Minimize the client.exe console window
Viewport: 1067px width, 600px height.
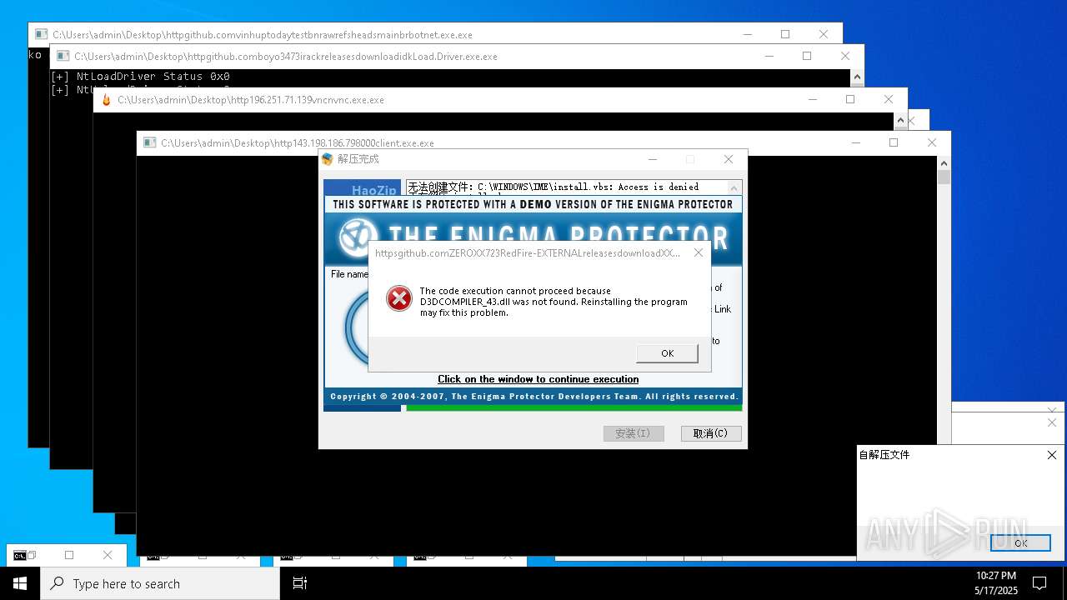click(855, 142)
